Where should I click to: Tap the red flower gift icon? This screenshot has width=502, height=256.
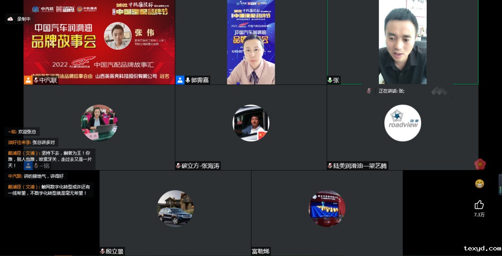[480, 164]
